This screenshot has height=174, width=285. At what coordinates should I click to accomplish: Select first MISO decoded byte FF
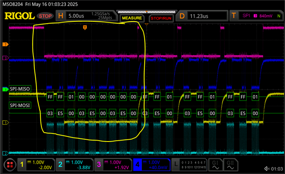[50, 97]
